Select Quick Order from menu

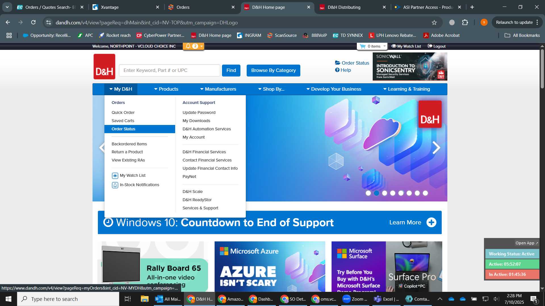(x=123, y=112)
